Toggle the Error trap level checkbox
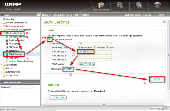 pyautogui.click(x=108, y=47)
